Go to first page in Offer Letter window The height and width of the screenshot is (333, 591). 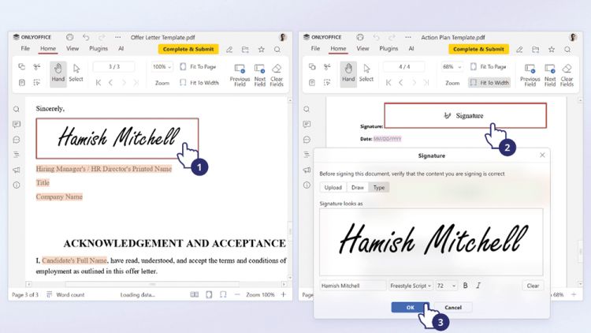point(98,83)
